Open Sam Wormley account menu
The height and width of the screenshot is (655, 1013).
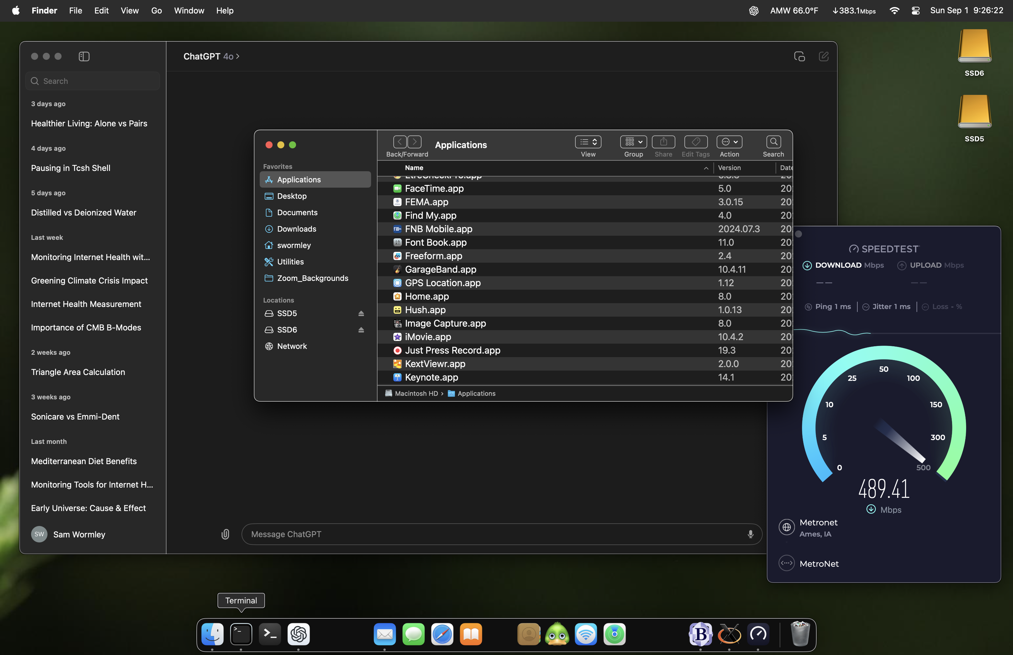point(68,534)
